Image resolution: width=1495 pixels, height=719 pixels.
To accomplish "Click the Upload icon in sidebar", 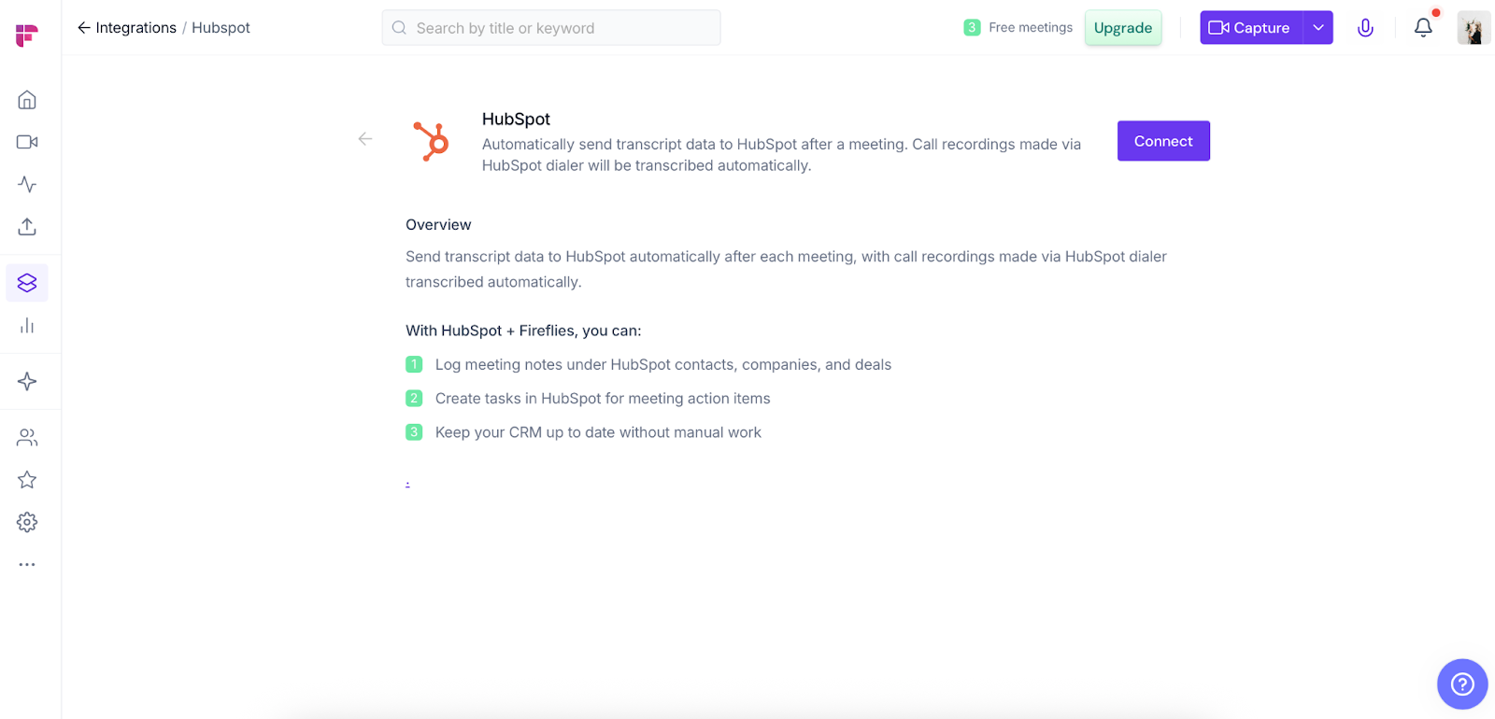I will point(27,227).
